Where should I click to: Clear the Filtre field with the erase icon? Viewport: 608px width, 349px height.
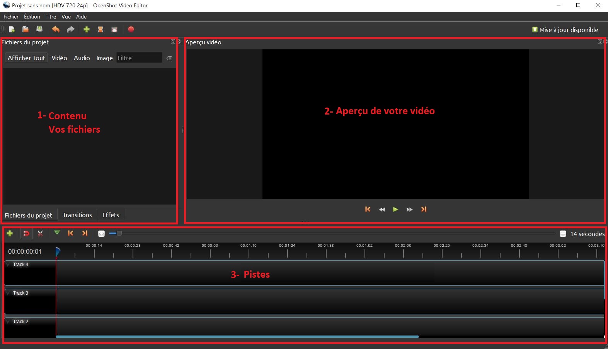coord(169,58)
